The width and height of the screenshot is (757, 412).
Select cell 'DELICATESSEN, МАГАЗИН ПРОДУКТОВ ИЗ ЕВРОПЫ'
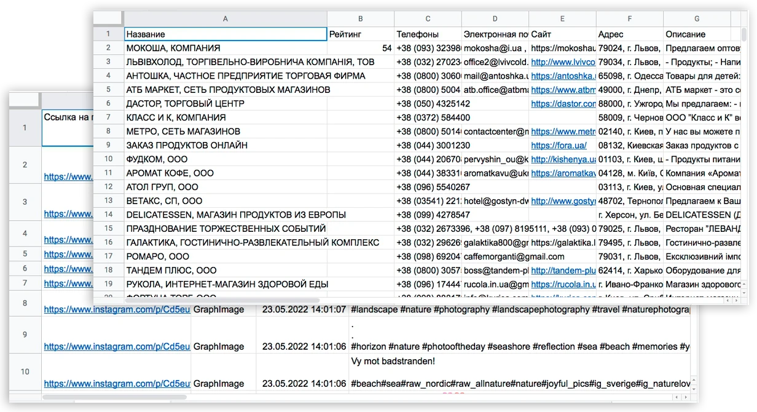[x=225, y=215]
